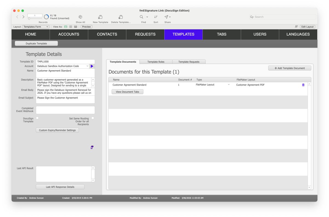Click the Completed Event Webhook field
329x217 pixels.
coord(65,110)
